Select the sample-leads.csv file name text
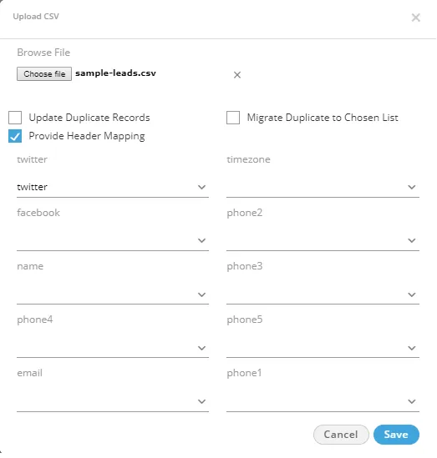Image resolution: width=437 pixels, height=458 pixels. pyautogui.click(x=115, y=73)
